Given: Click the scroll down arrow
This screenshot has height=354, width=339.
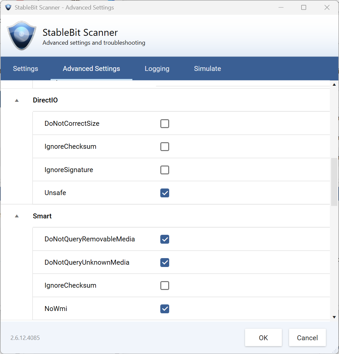Looking at the screenshot, I should (x=334, y=317).
